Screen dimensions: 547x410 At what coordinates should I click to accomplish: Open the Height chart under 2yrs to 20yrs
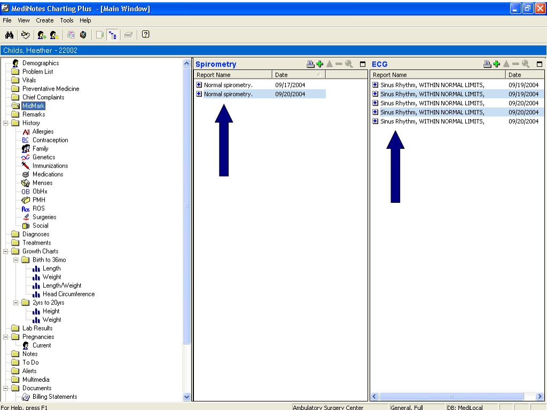pyautogui.click(x=51, y=311)
